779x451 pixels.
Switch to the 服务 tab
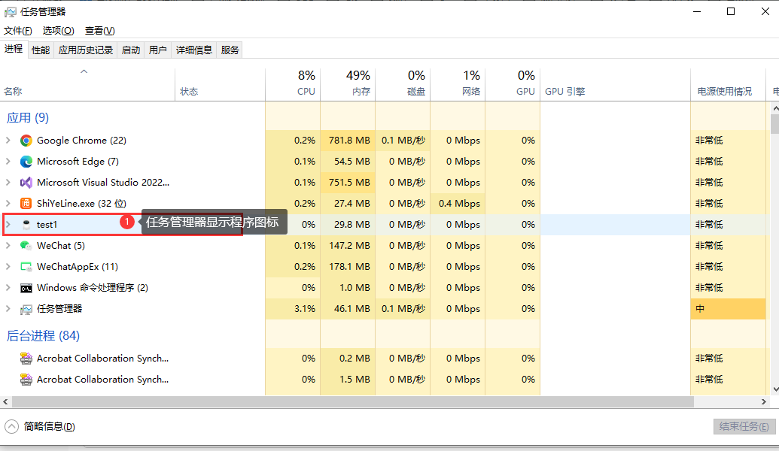(x=230, y=50)
